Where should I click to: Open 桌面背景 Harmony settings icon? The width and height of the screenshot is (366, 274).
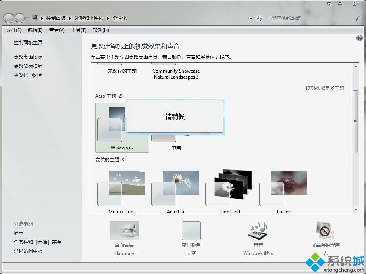pos(124,231)
